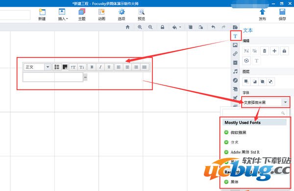Viewport: 294px width, 191px height.
Task: Decrease font size with T↓ button
Action: 82,67
